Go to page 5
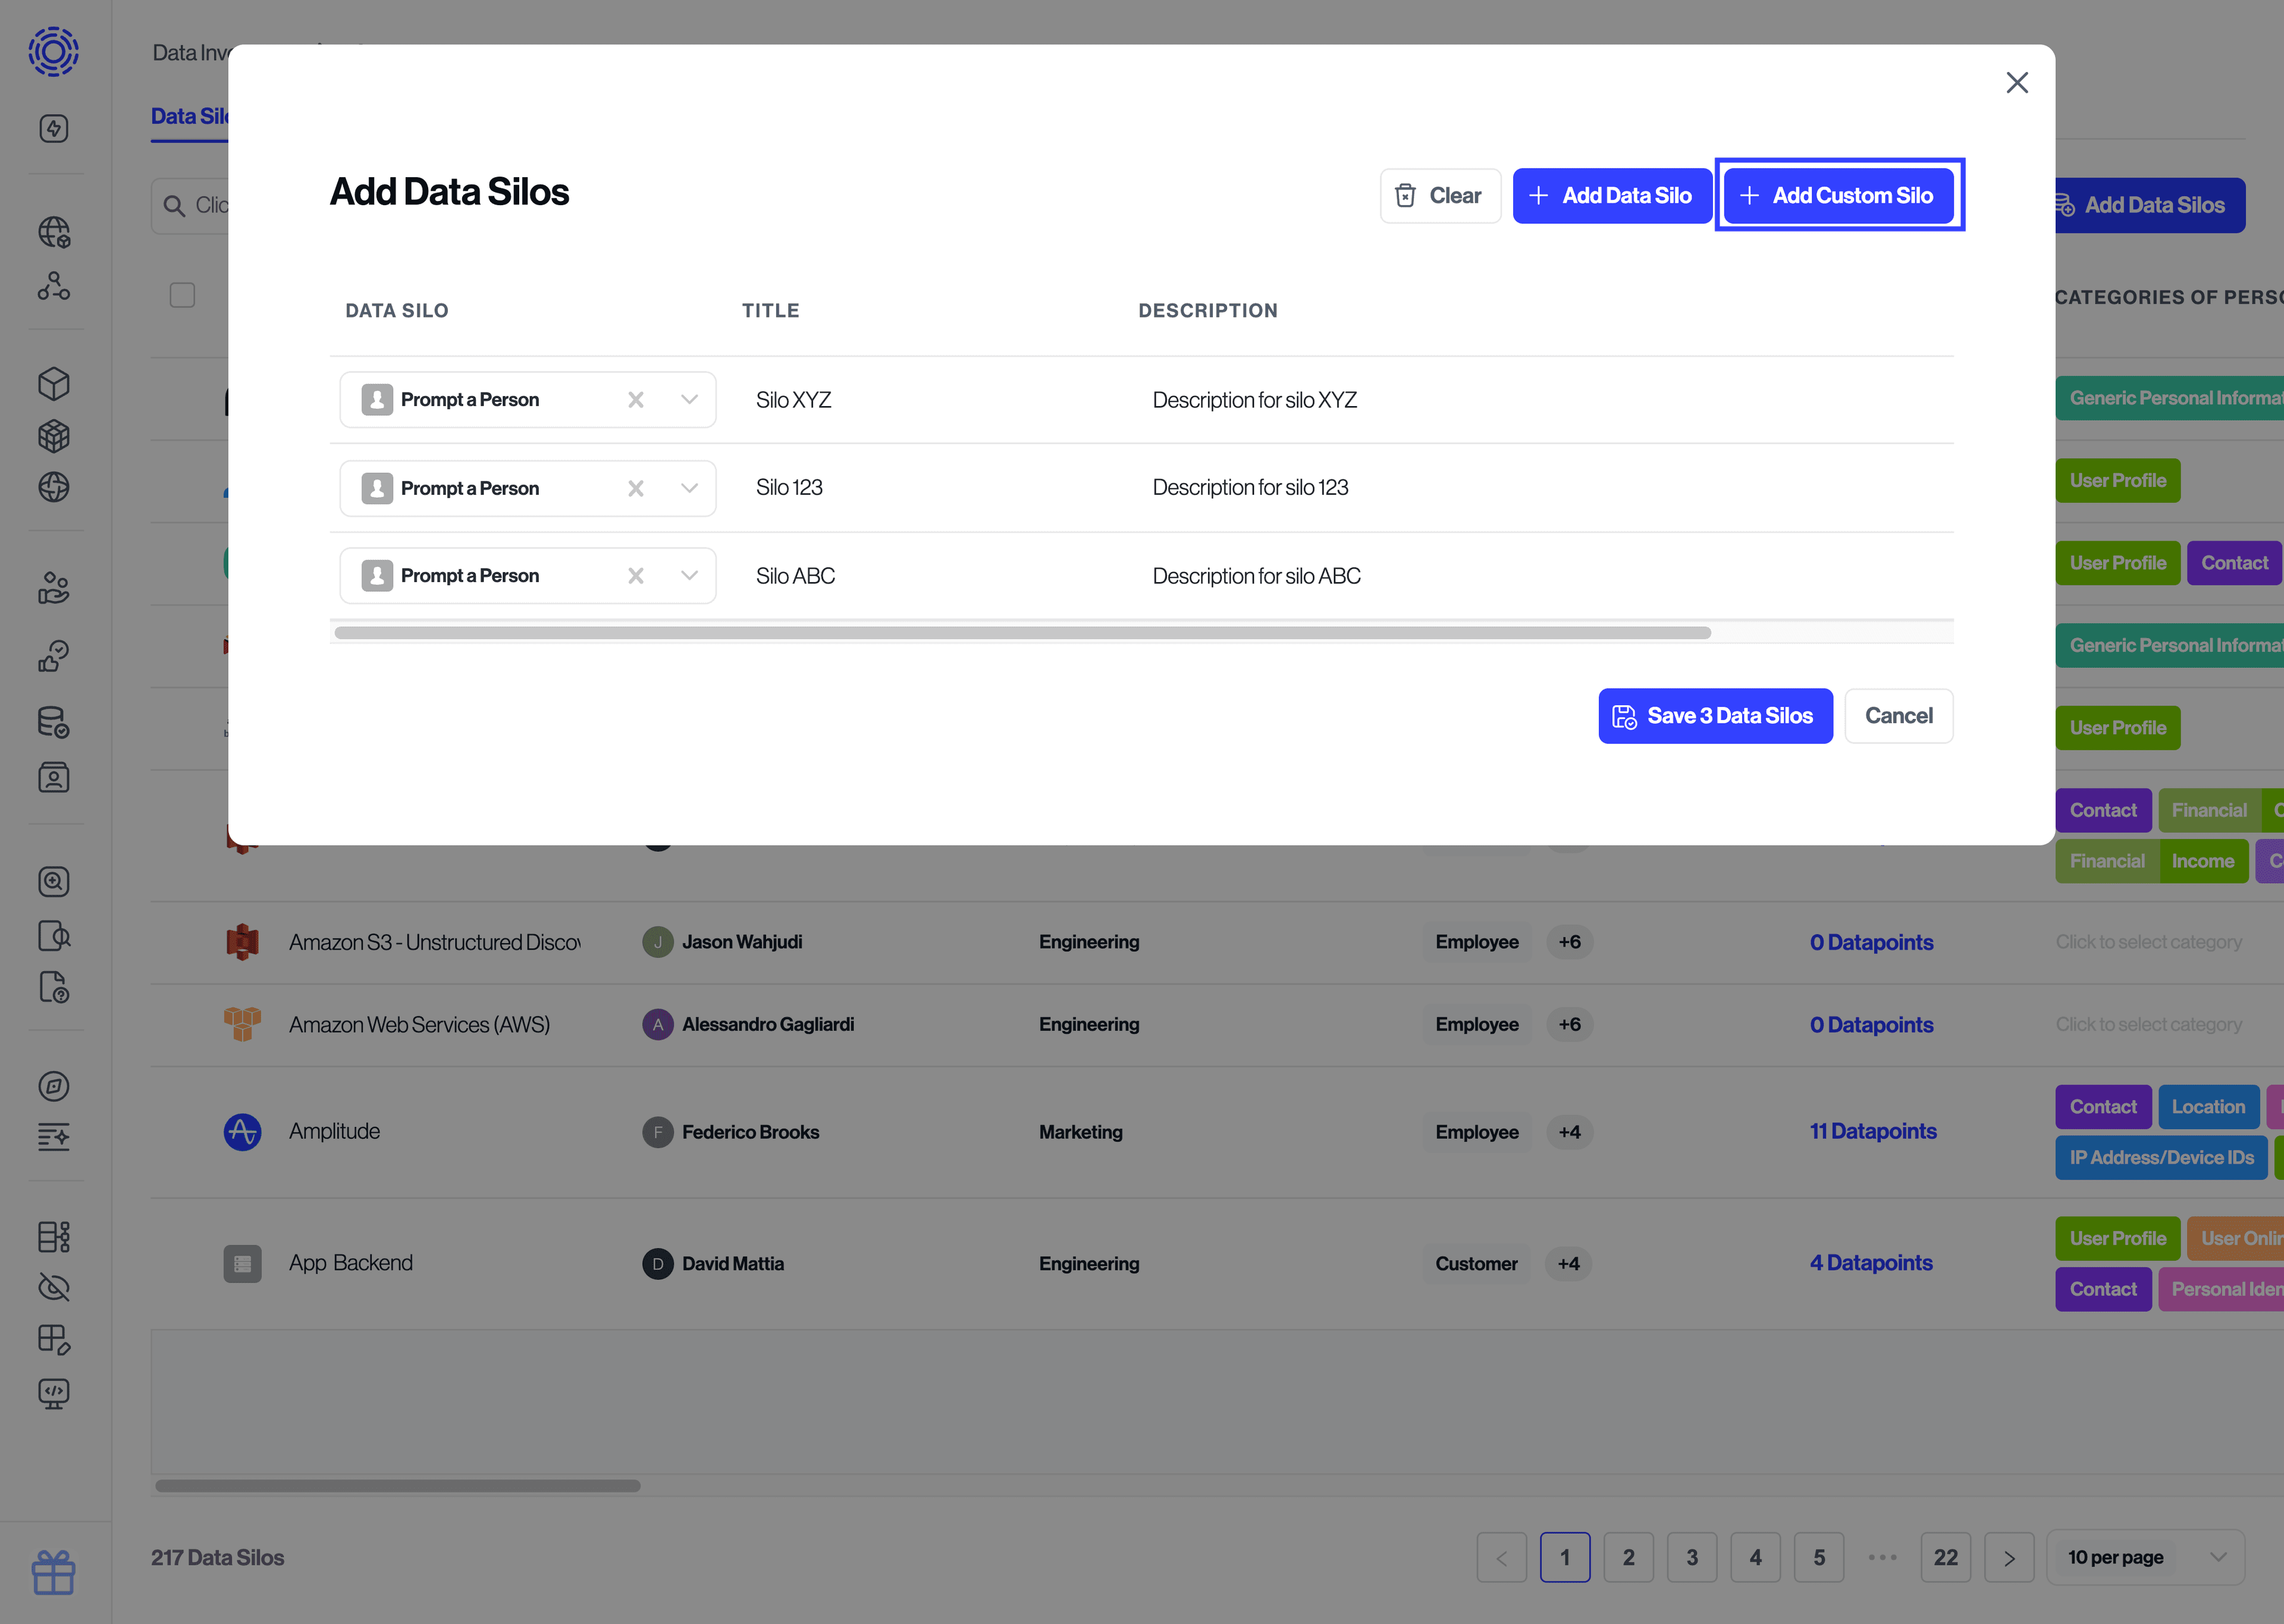 pos(1819,1557)
